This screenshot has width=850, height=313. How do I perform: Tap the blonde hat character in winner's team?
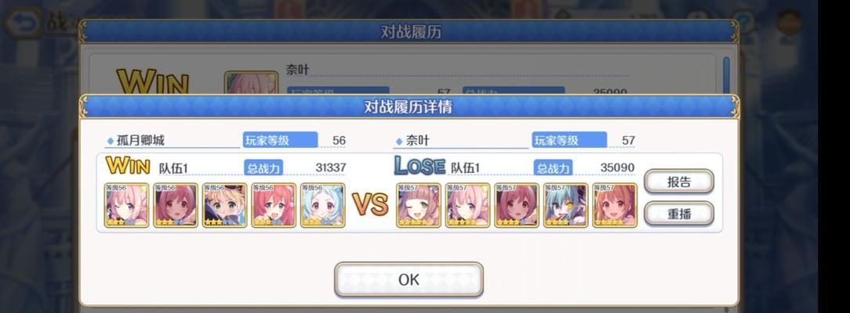coord(225,205)
